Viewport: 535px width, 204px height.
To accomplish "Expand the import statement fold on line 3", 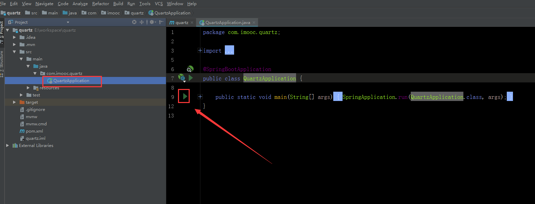I will tap(200, 50).
